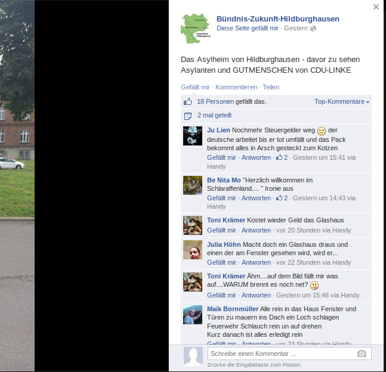
Task: Click the globe privacy icon next to Gestern
Action: point(313,29)
